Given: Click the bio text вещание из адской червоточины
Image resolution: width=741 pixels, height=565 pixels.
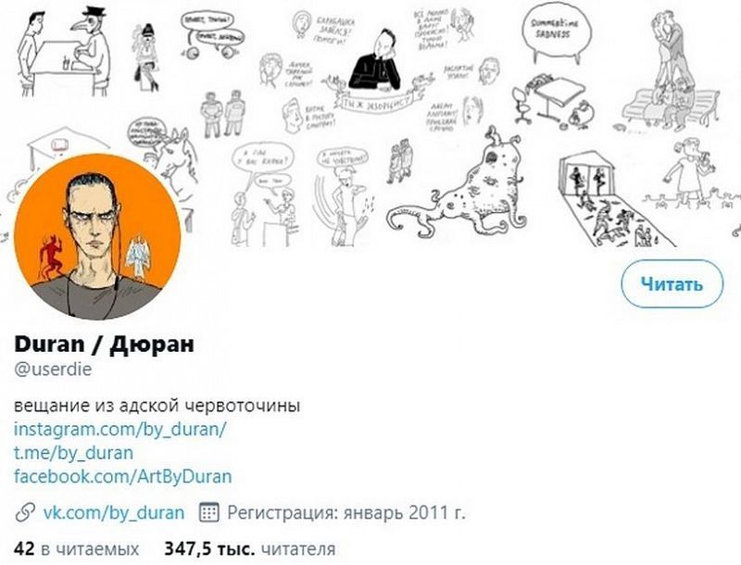Looking at the screenshot, I should click(157, 406).
